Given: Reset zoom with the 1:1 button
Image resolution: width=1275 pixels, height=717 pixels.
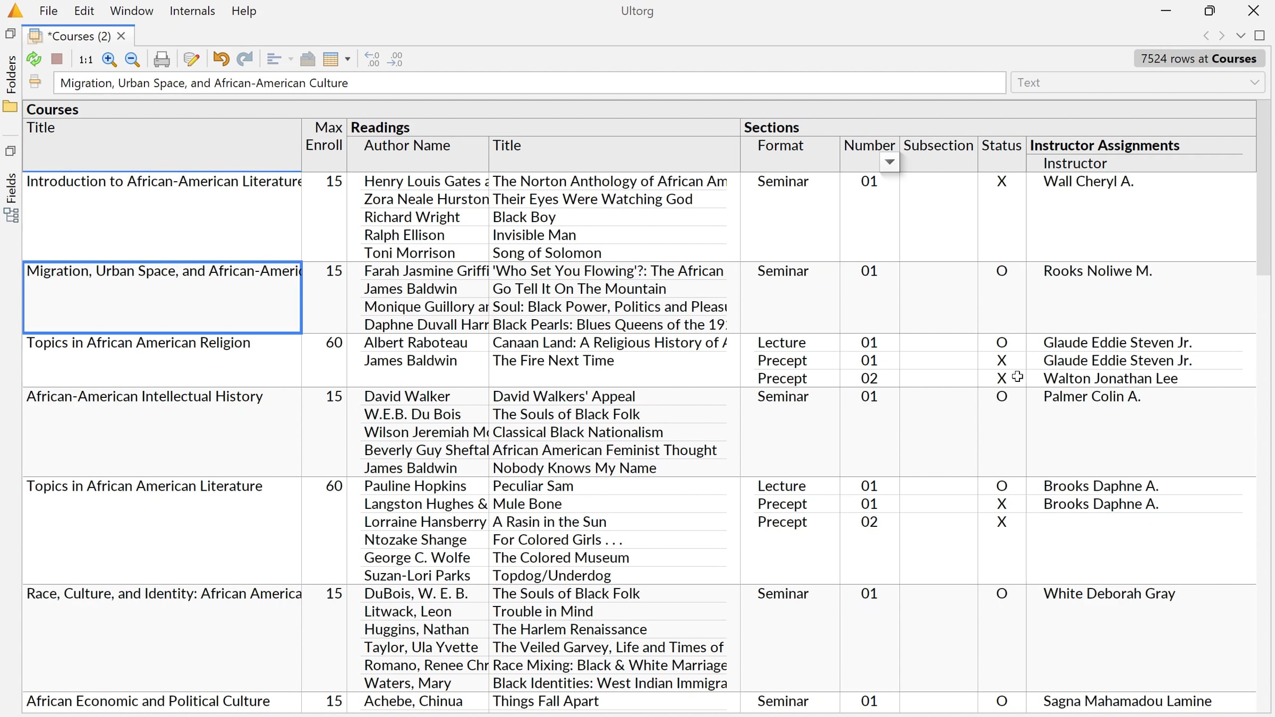Looking at the screenshot, I should pyautogui.click(x=86, y=59).
